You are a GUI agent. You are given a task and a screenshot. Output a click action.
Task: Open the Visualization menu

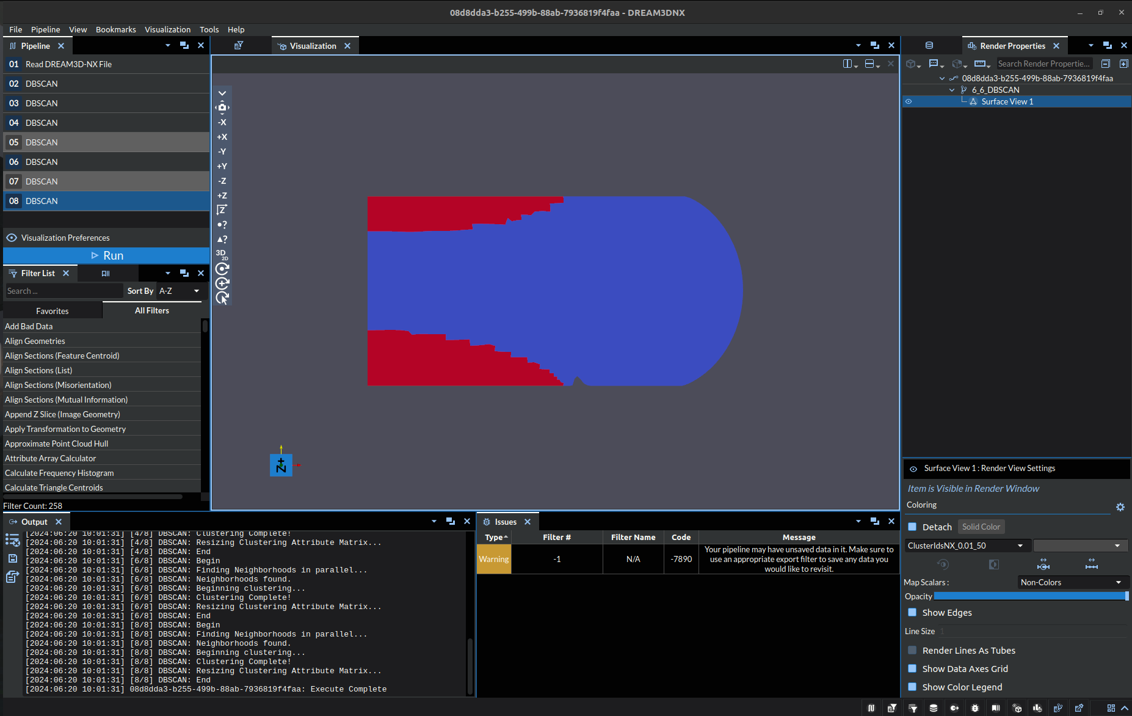coord(167,29)
